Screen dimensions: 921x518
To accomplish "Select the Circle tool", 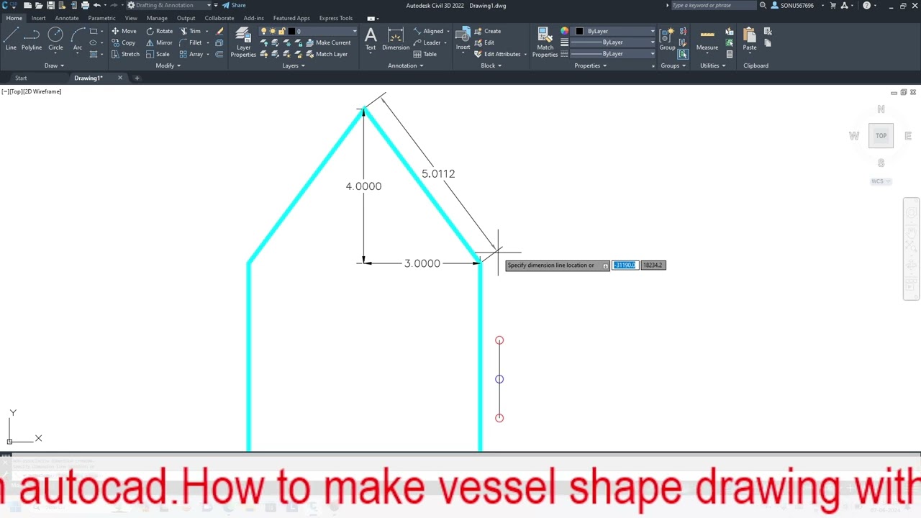I will tap(55, 39).
